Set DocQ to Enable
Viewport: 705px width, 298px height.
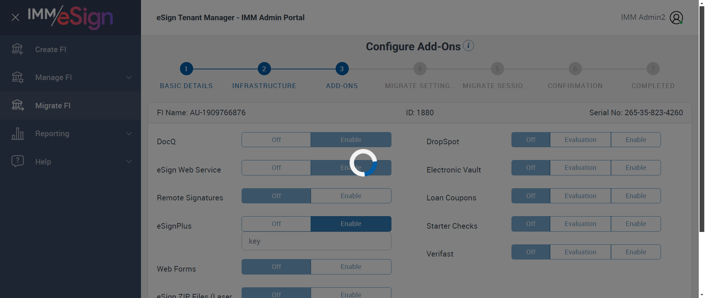pos(351,140)
